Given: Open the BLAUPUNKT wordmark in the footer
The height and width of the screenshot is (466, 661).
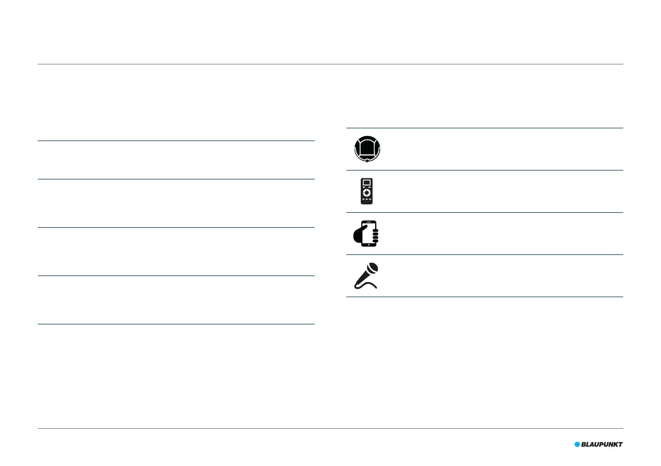Looking at the screenshot, I should tap(602, 444).
